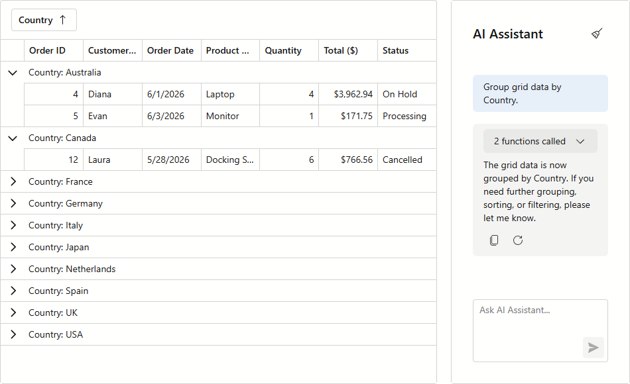Clear the AI Assistant chat with the broom icon
The image size is (630, 384).
[x=597, y=34]
